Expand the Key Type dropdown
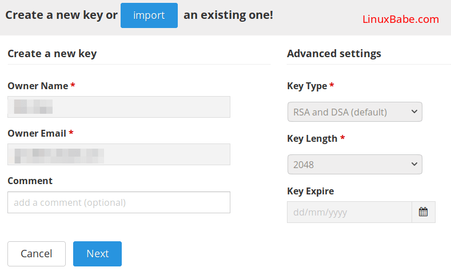451x271 pixels. tap(354, 112)
